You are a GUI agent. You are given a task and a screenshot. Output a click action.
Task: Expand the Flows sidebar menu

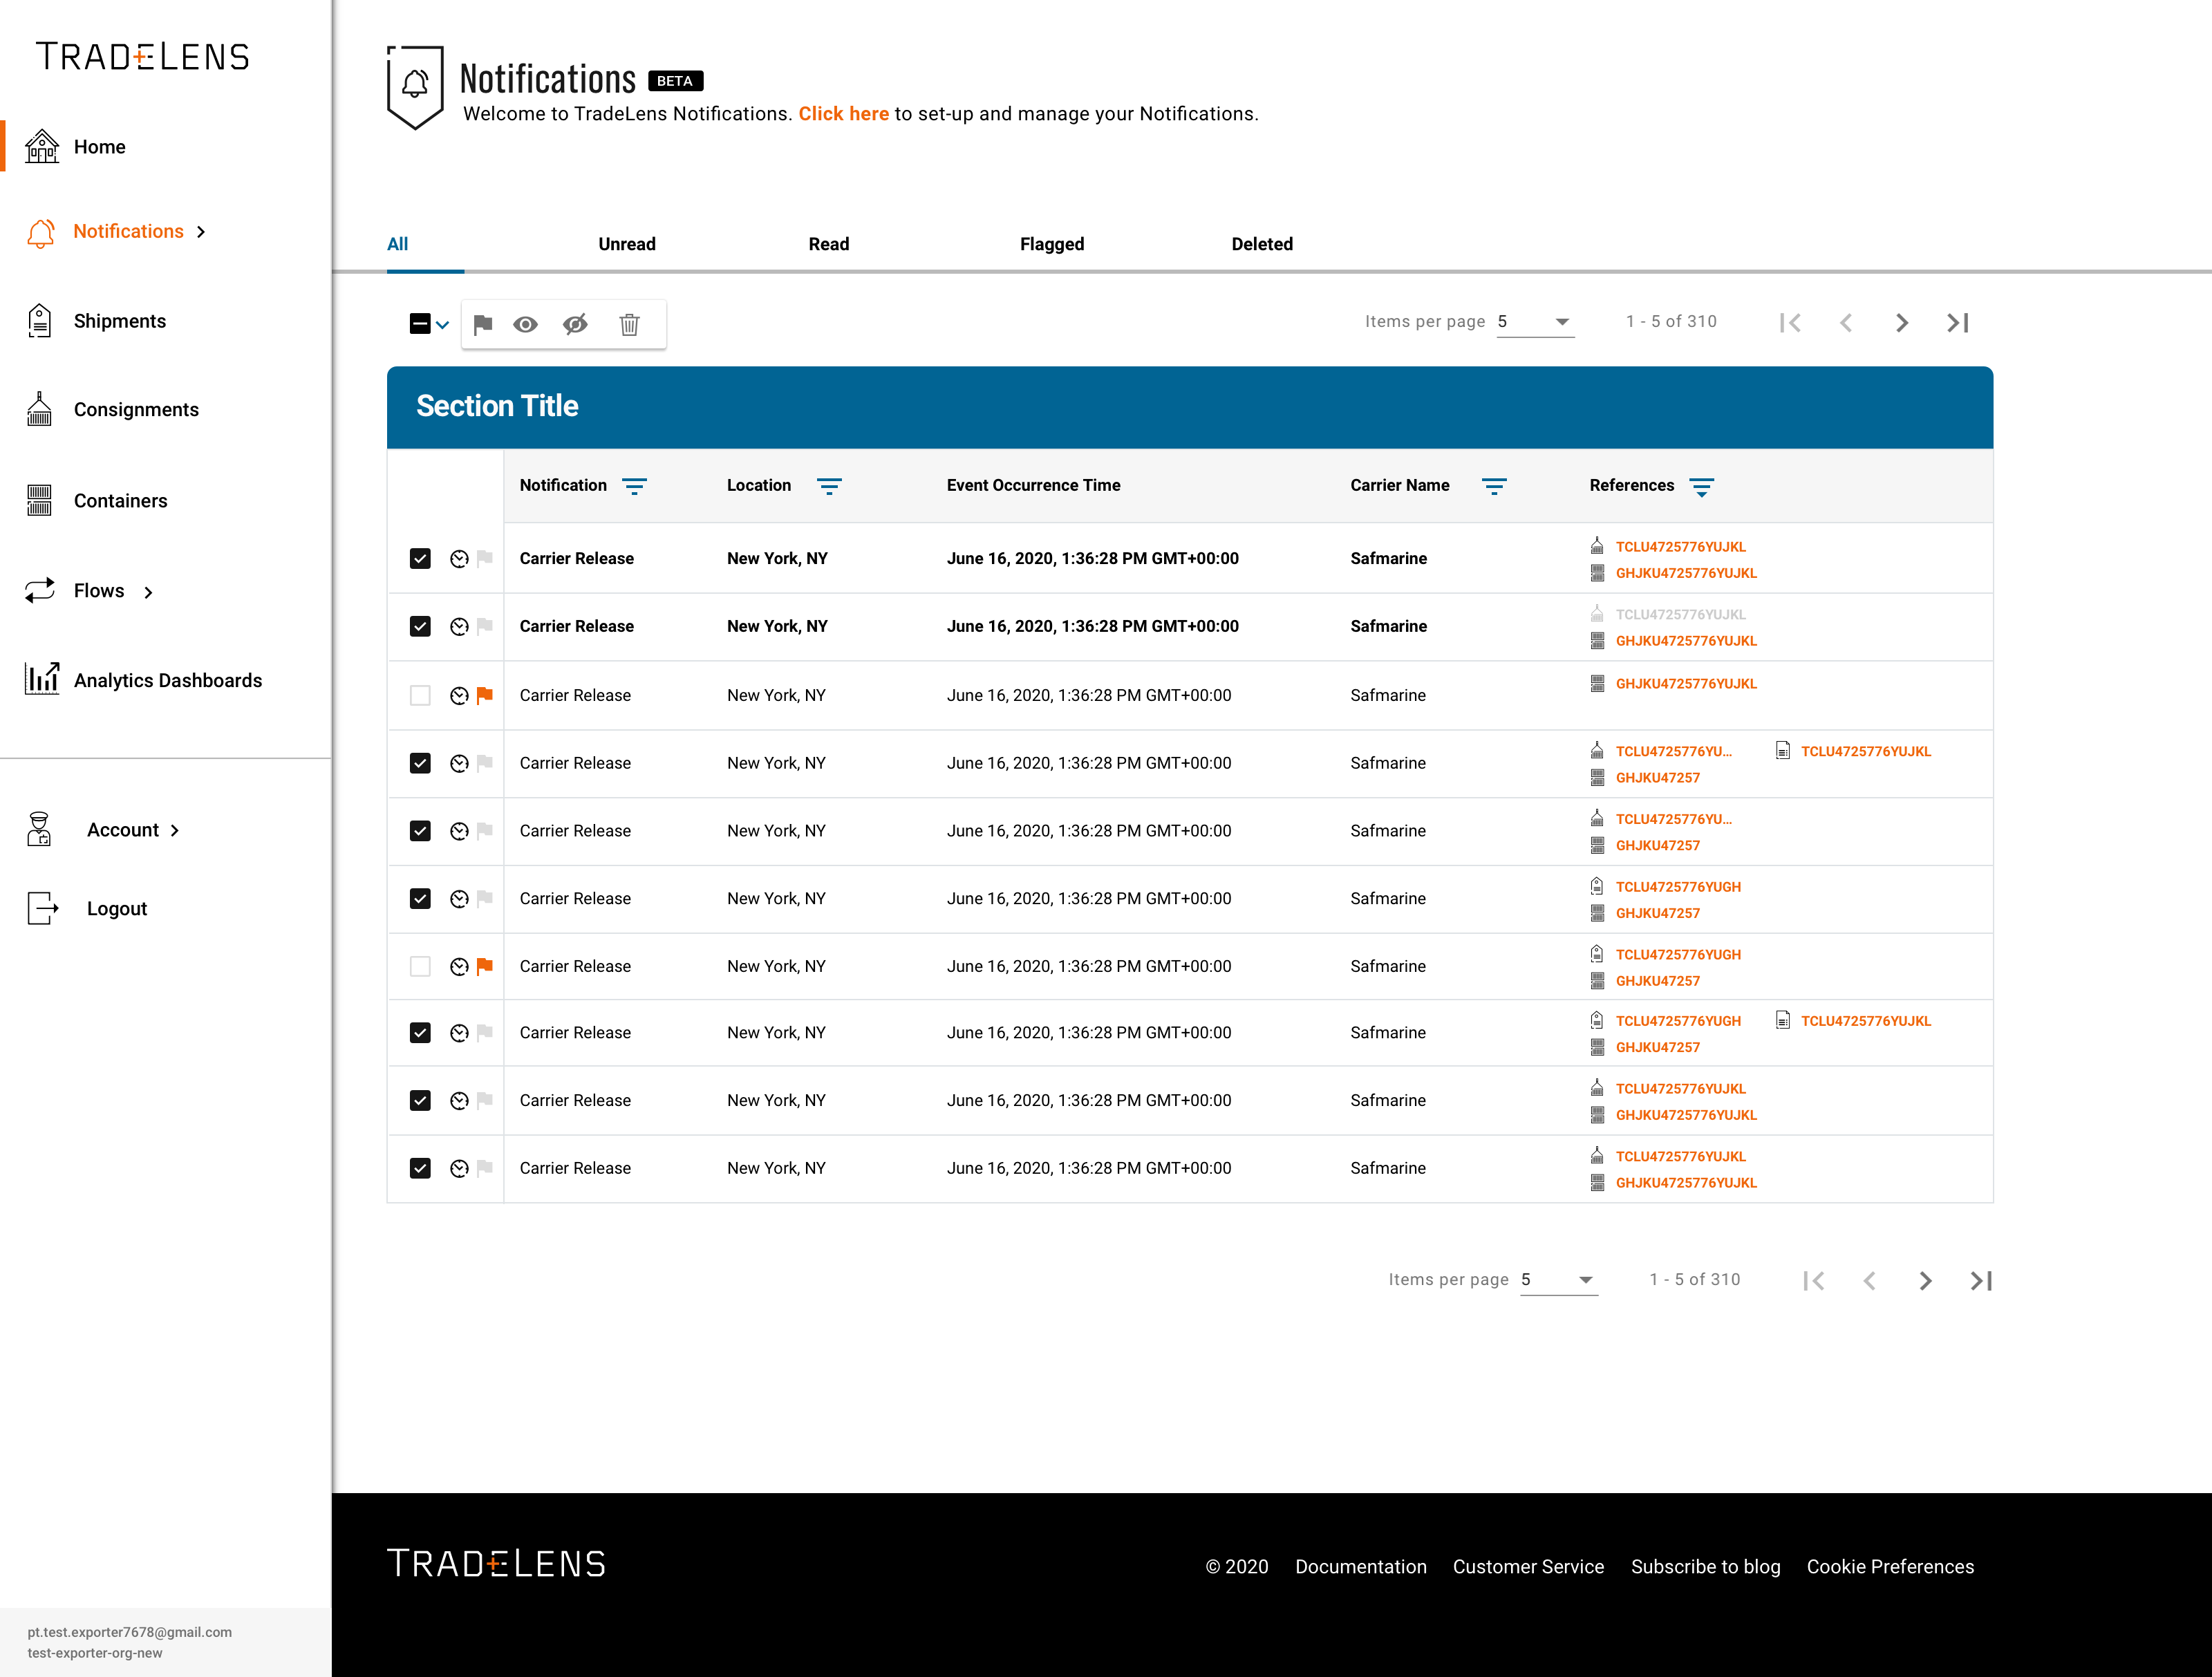(148, 592)
